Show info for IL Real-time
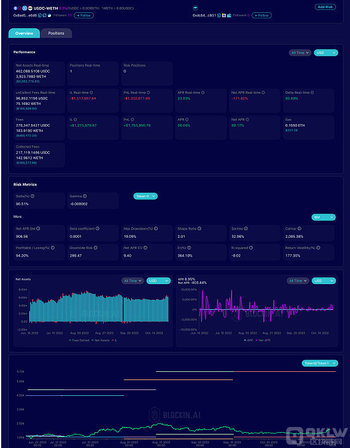 (x=91, y=93)
